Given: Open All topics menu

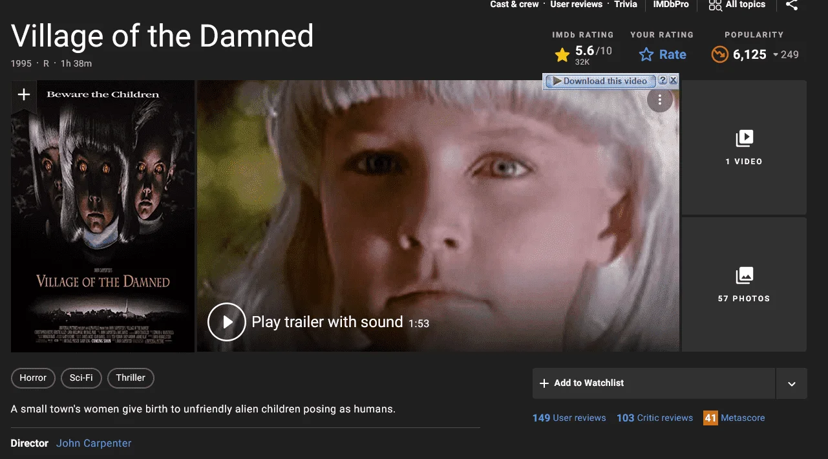Looking at the screenshot, I should click(745, 5).
